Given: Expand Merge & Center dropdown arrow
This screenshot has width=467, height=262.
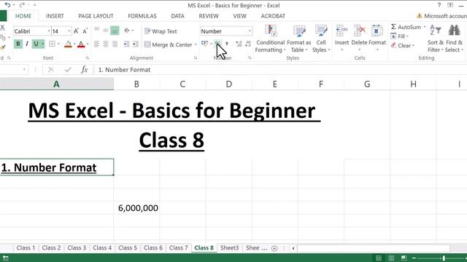Looking at the screenshot, I should tap(196, 45).
